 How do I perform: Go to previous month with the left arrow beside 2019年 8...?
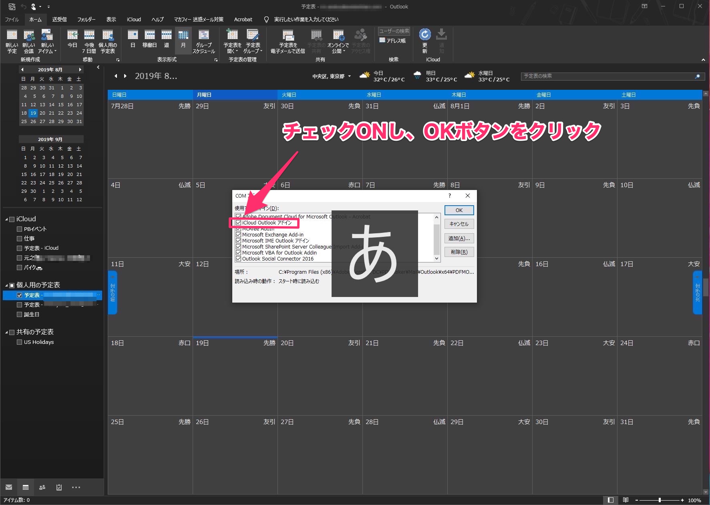tap(116, 76)
